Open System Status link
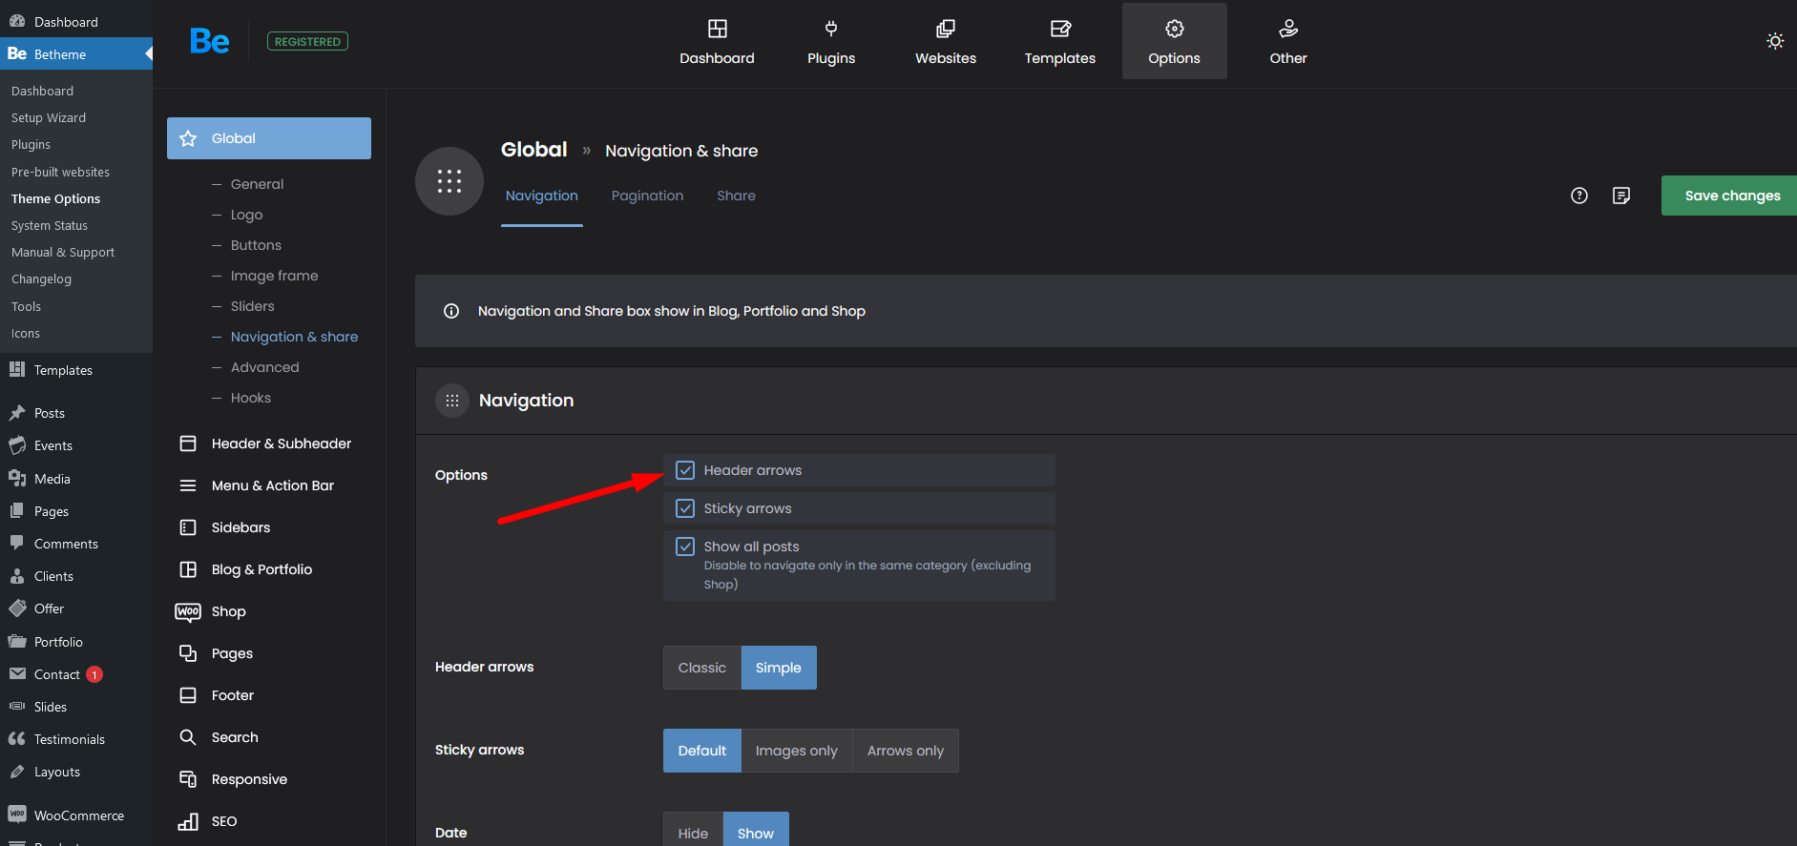1797x846 pixels. pos(50,225)
